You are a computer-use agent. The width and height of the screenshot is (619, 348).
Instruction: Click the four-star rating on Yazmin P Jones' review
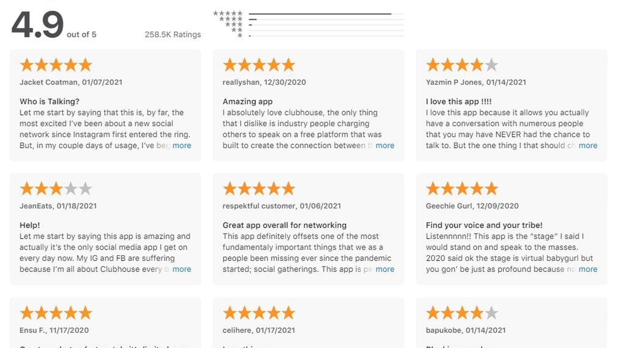[462, 65]
